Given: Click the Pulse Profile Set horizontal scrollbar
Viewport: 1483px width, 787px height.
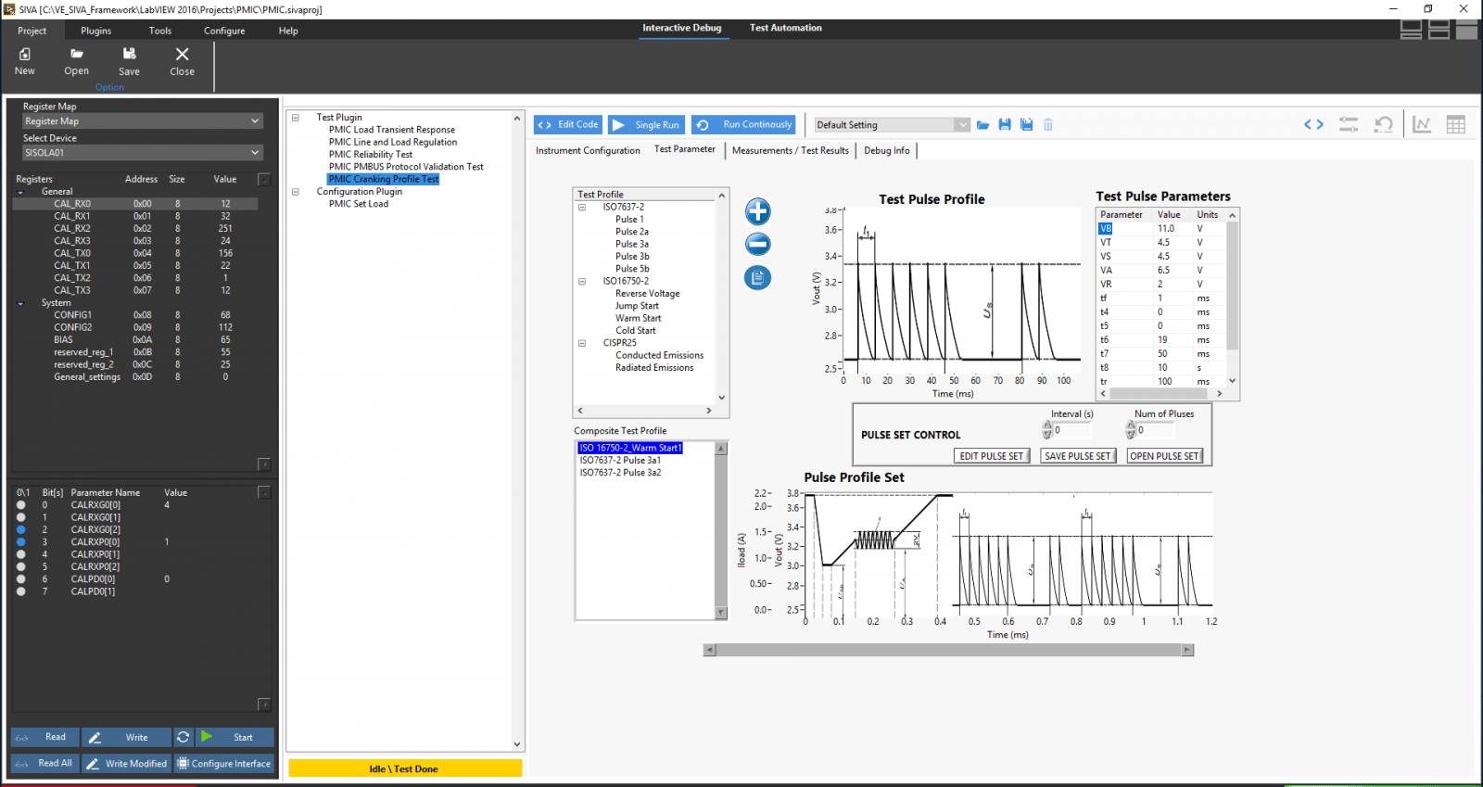Looking at the screenshot, I should click(948, 651).
